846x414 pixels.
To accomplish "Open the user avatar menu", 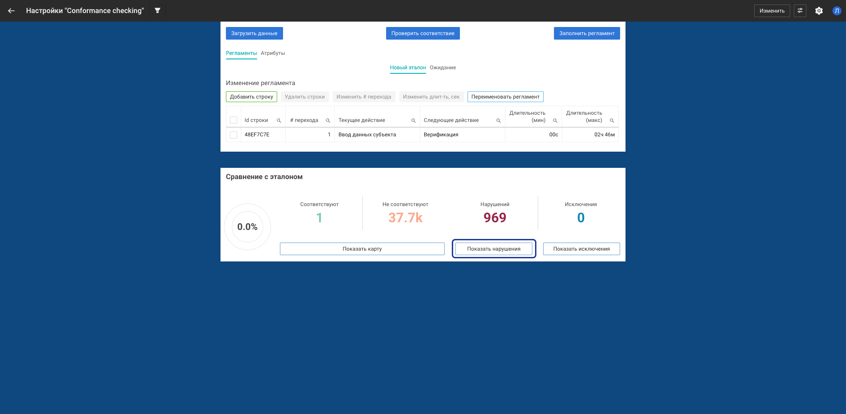I will pyautogui.click(x=837, y=11).
